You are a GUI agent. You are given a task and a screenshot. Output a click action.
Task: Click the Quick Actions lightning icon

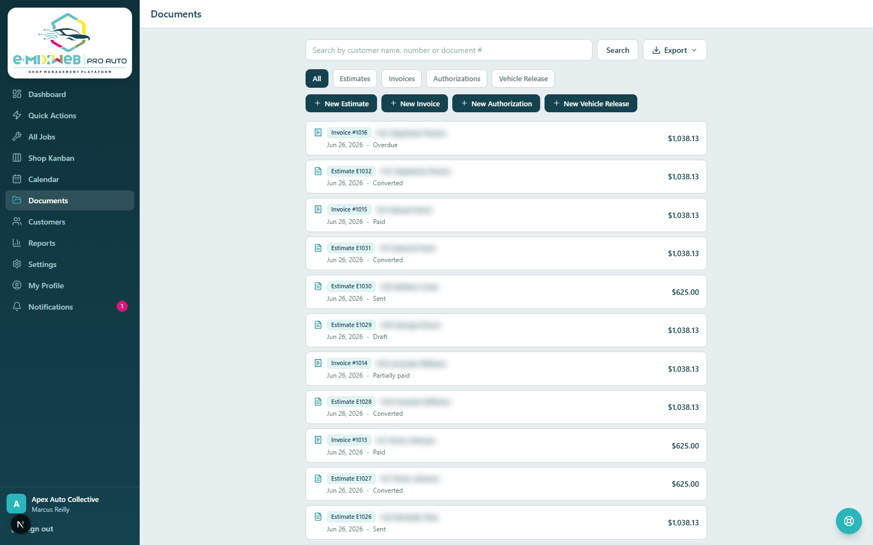point(17,115)
